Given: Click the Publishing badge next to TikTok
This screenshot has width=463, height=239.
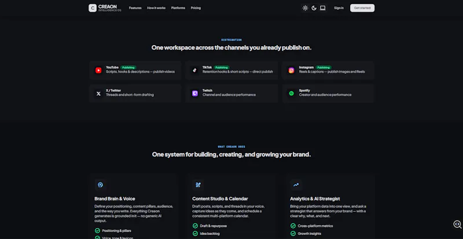Looking at the screenshot, I should (x=222, y=68).
